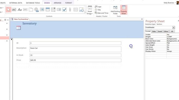Click the Alternate Back Color property row
Image resolution: width=179 pixels, height=100 pixels.
[162, 41]
